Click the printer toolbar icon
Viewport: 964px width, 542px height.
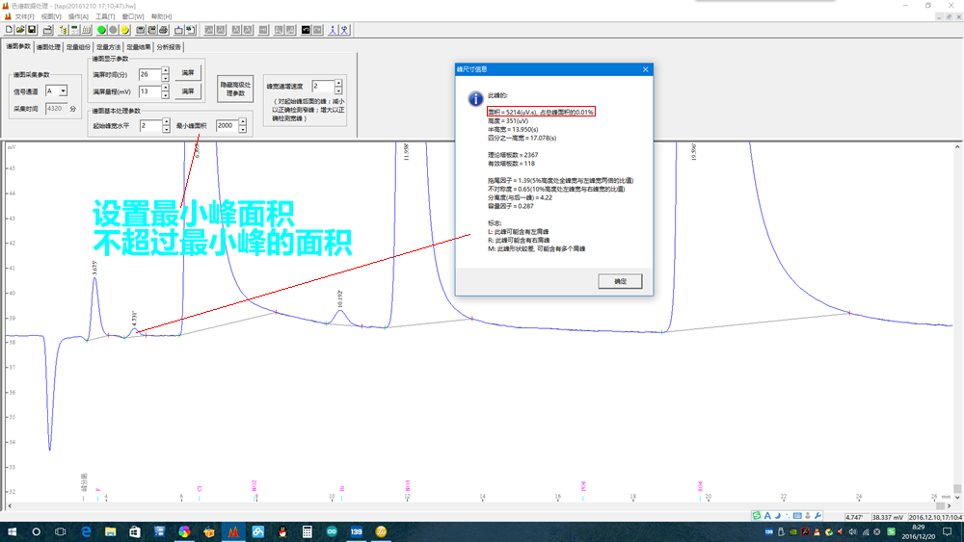[x=164, y=30]
